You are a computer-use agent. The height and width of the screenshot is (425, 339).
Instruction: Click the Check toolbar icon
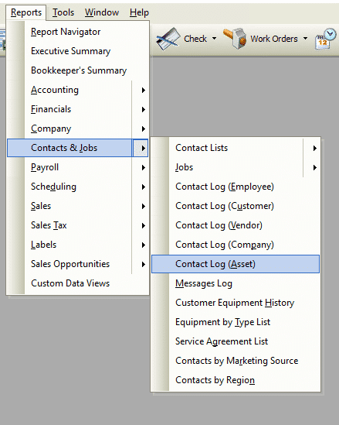168,39
